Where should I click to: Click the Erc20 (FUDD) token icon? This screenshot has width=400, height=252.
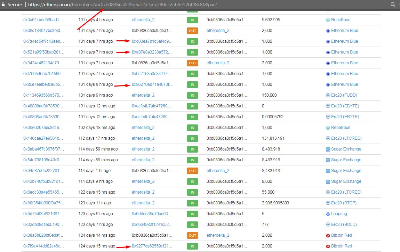tap(328, 95)
